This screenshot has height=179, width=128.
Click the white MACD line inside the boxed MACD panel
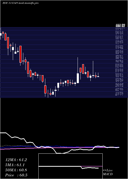click(x=69, y=167)
